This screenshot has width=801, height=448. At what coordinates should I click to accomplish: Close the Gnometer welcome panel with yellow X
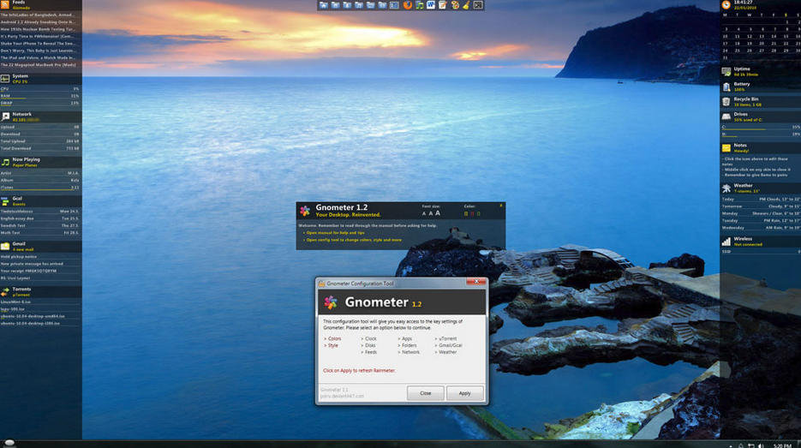click(501, 206)
